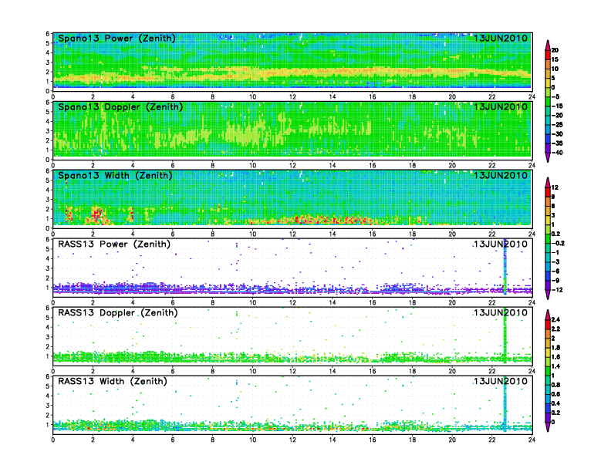Click height tick 3 on RASS13 Width y-axis
The height and width of the screenshot is (472, 611).
click(x=48, y=406)
